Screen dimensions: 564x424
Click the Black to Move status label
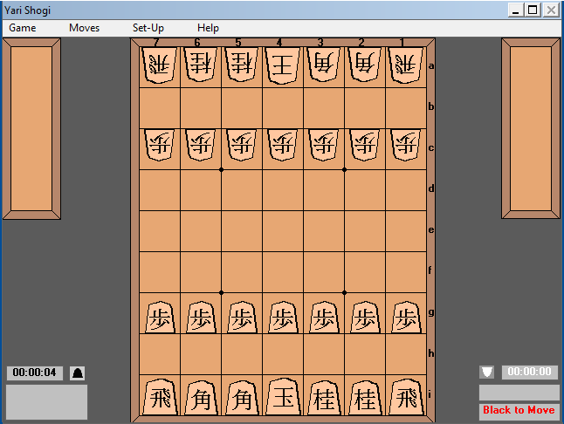click(519, 410)
